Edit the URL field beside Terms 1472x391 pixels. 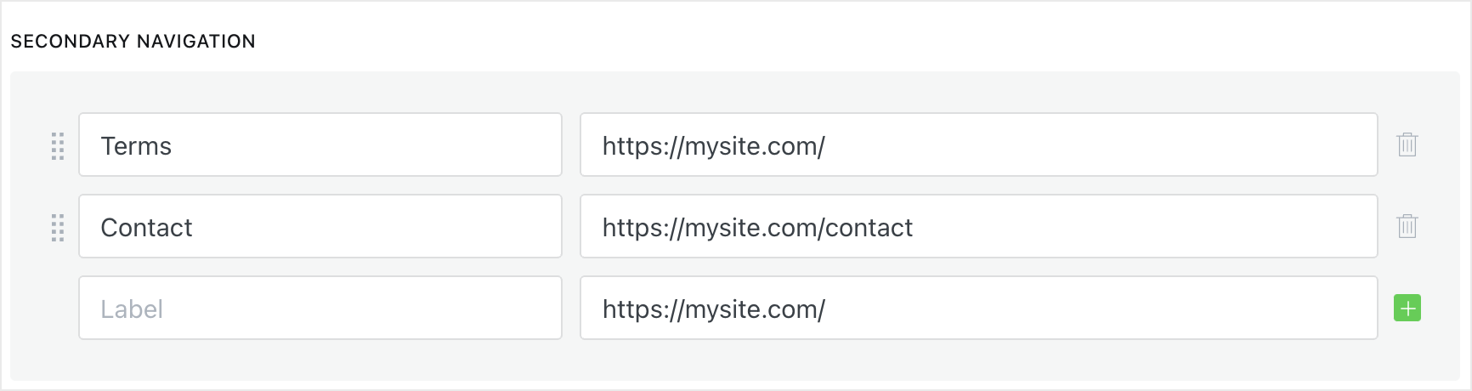[977, 145]
